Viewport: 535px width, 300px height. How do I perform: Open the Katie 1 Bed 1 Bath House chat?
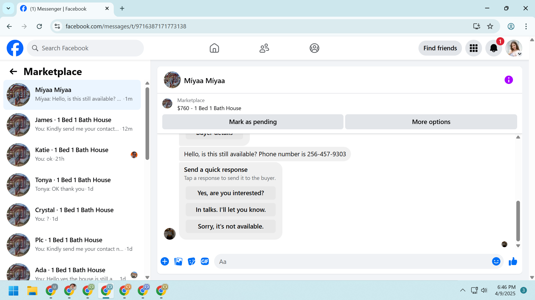click(x=72, y=155)
